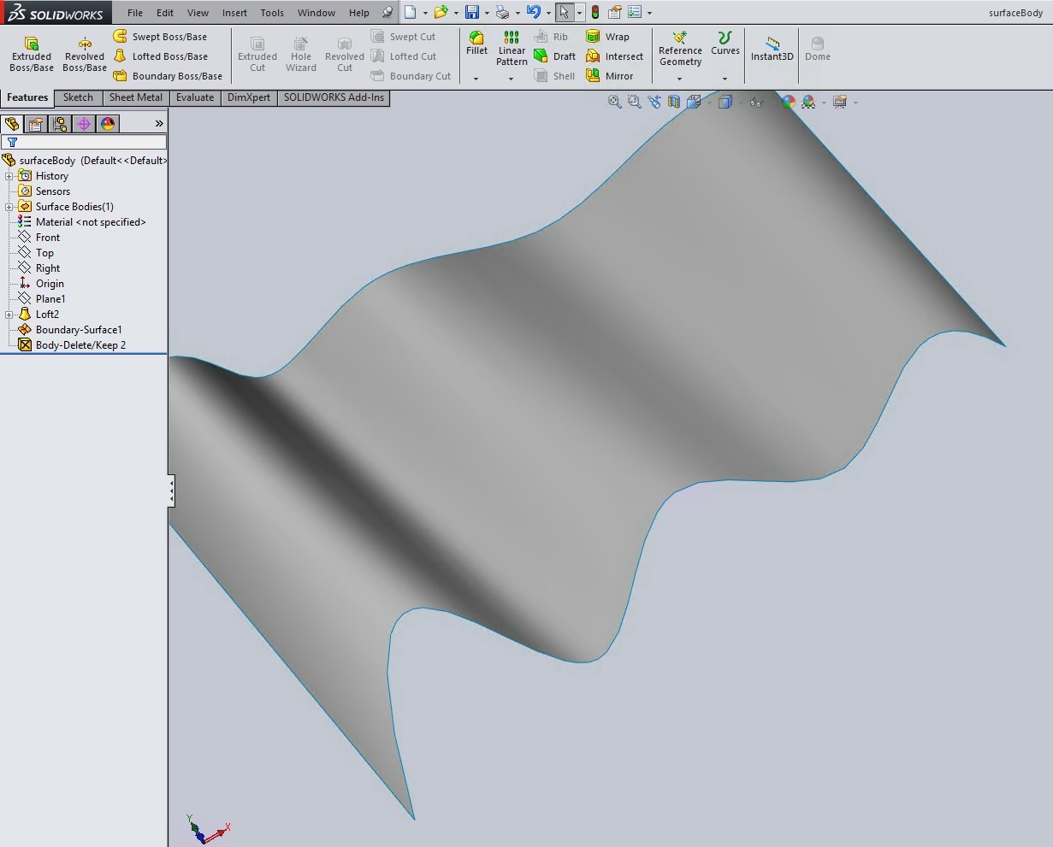Click the Rebuild traffic light icon
The width and height of the screenshot is (1053, 847).
595,12
